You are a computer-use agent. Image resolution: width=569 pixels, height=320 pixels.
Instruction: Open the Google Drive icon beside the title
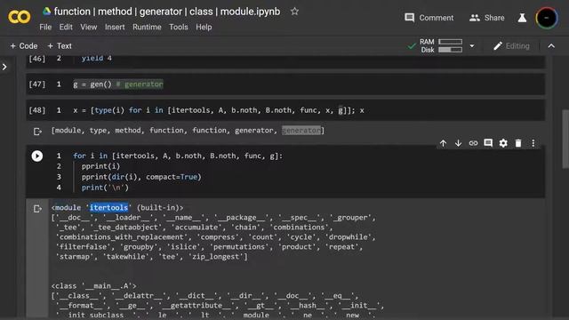tap(46, 12)
